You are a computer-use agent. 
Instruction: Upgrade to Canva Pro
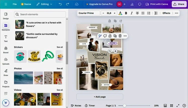click(x=99, y=4)
